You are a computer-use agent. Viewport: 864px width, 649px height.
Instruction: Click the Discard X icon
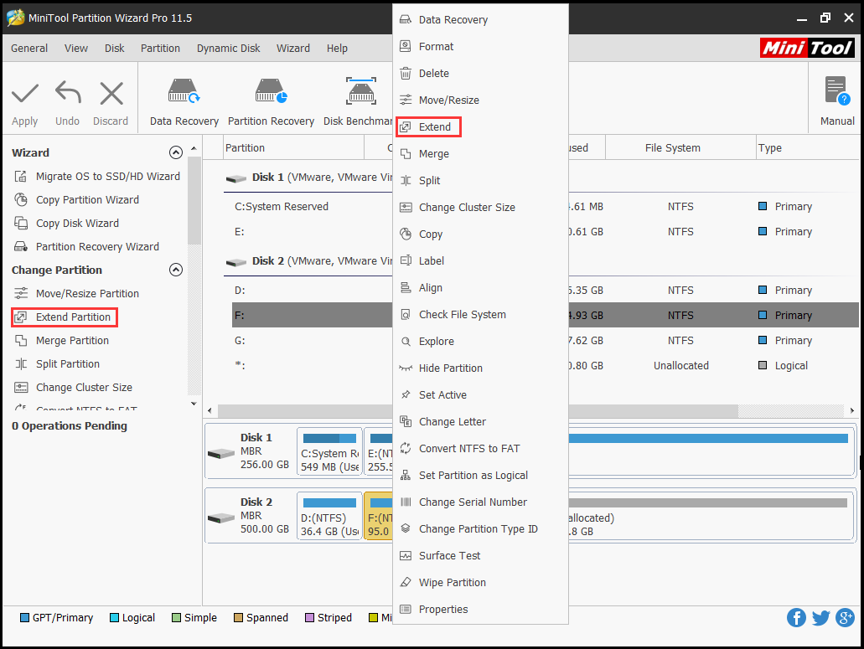[111, 94]
